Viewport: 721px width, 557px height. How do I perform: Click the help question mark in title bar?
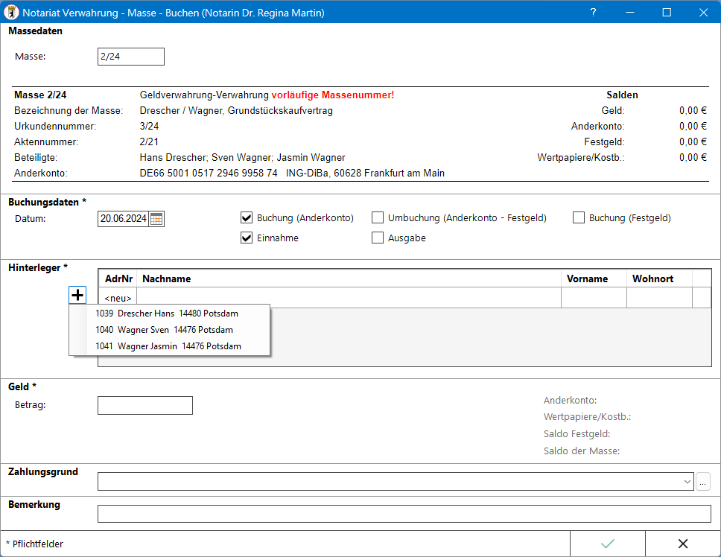pyautogui.click(x=593, y=13)
